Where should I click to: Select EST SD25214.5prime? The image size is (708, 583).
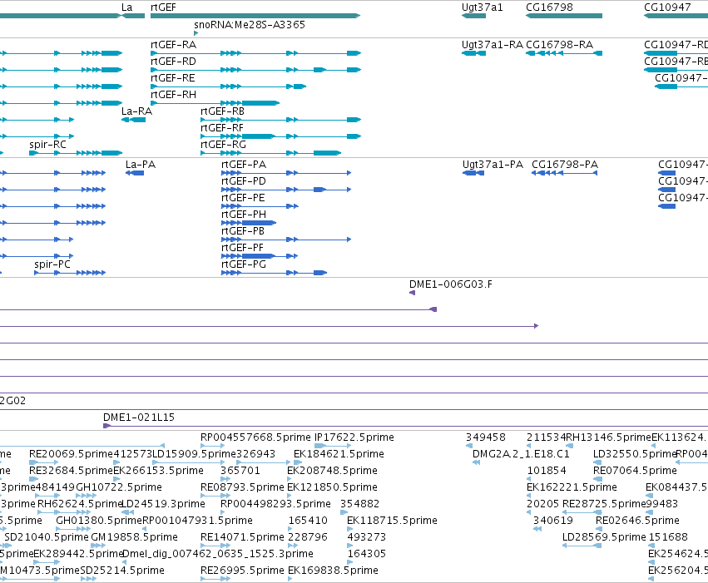pos(122,571)
